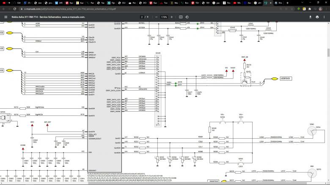Screen dimensions: 330x185
Task: Open a new browser tab
Action: click(288, 3)
